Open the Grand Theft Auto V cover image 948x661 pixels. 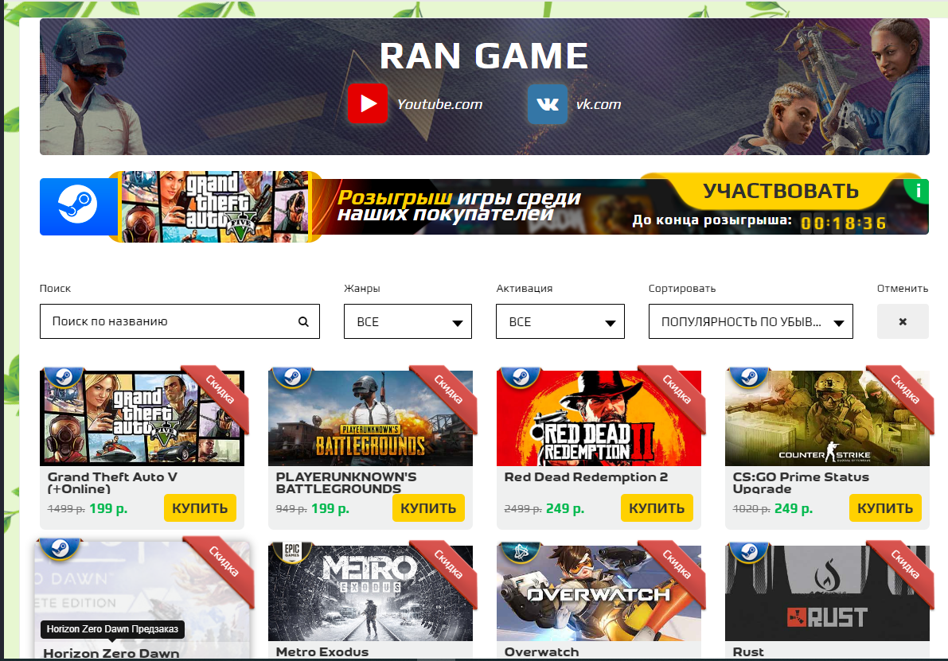[142, 418]
